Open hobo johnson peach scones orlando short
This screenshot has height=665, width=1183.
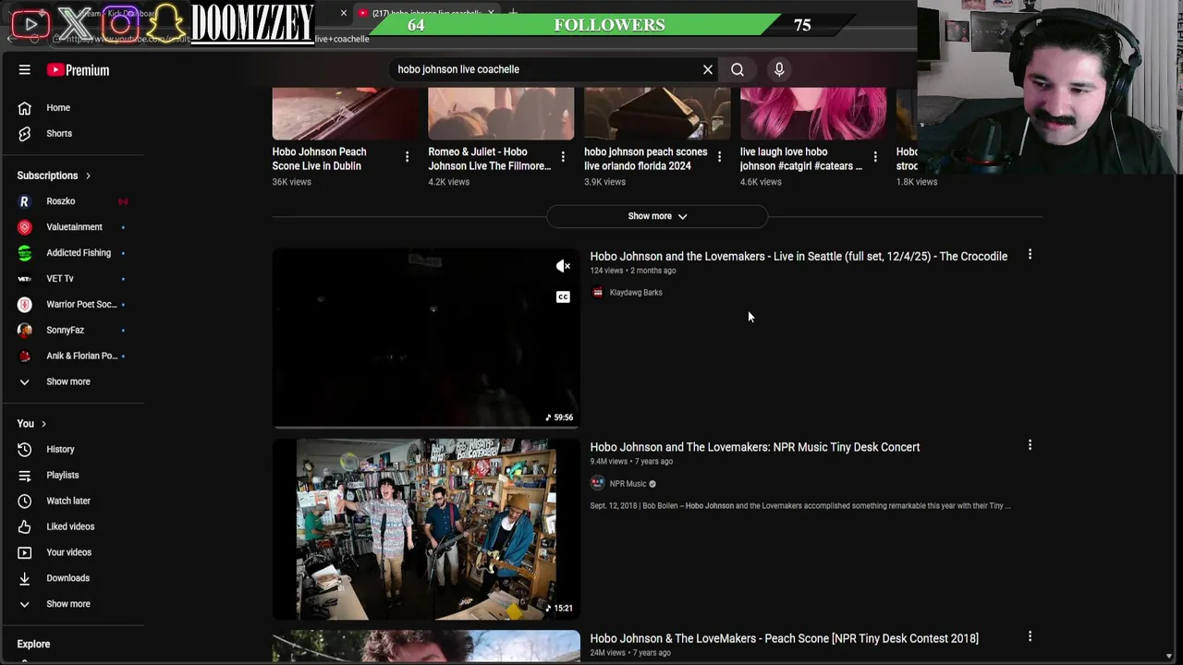tap(645, 159)
